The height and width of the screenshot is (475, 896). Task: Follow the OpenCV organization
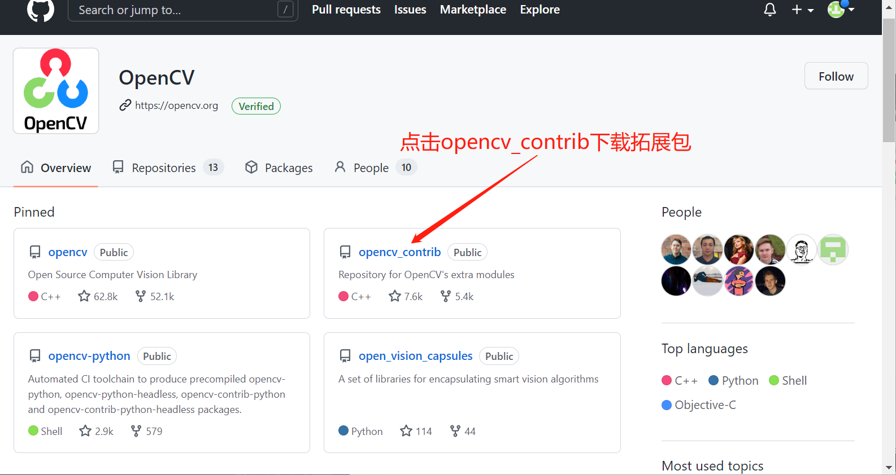point(836,76)
